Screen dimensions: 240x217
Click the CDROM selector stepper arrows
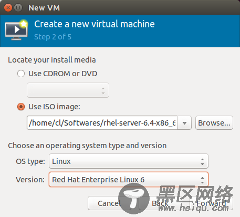(x=103, y=91)
